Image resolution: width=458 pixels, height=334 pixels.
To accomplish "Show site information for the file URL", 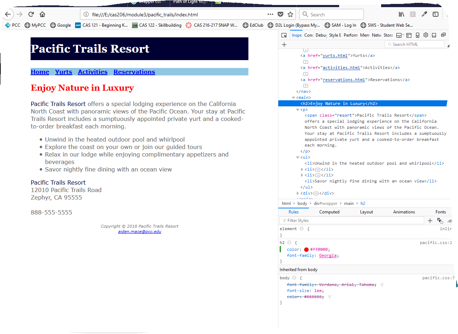I will (86, 15).
